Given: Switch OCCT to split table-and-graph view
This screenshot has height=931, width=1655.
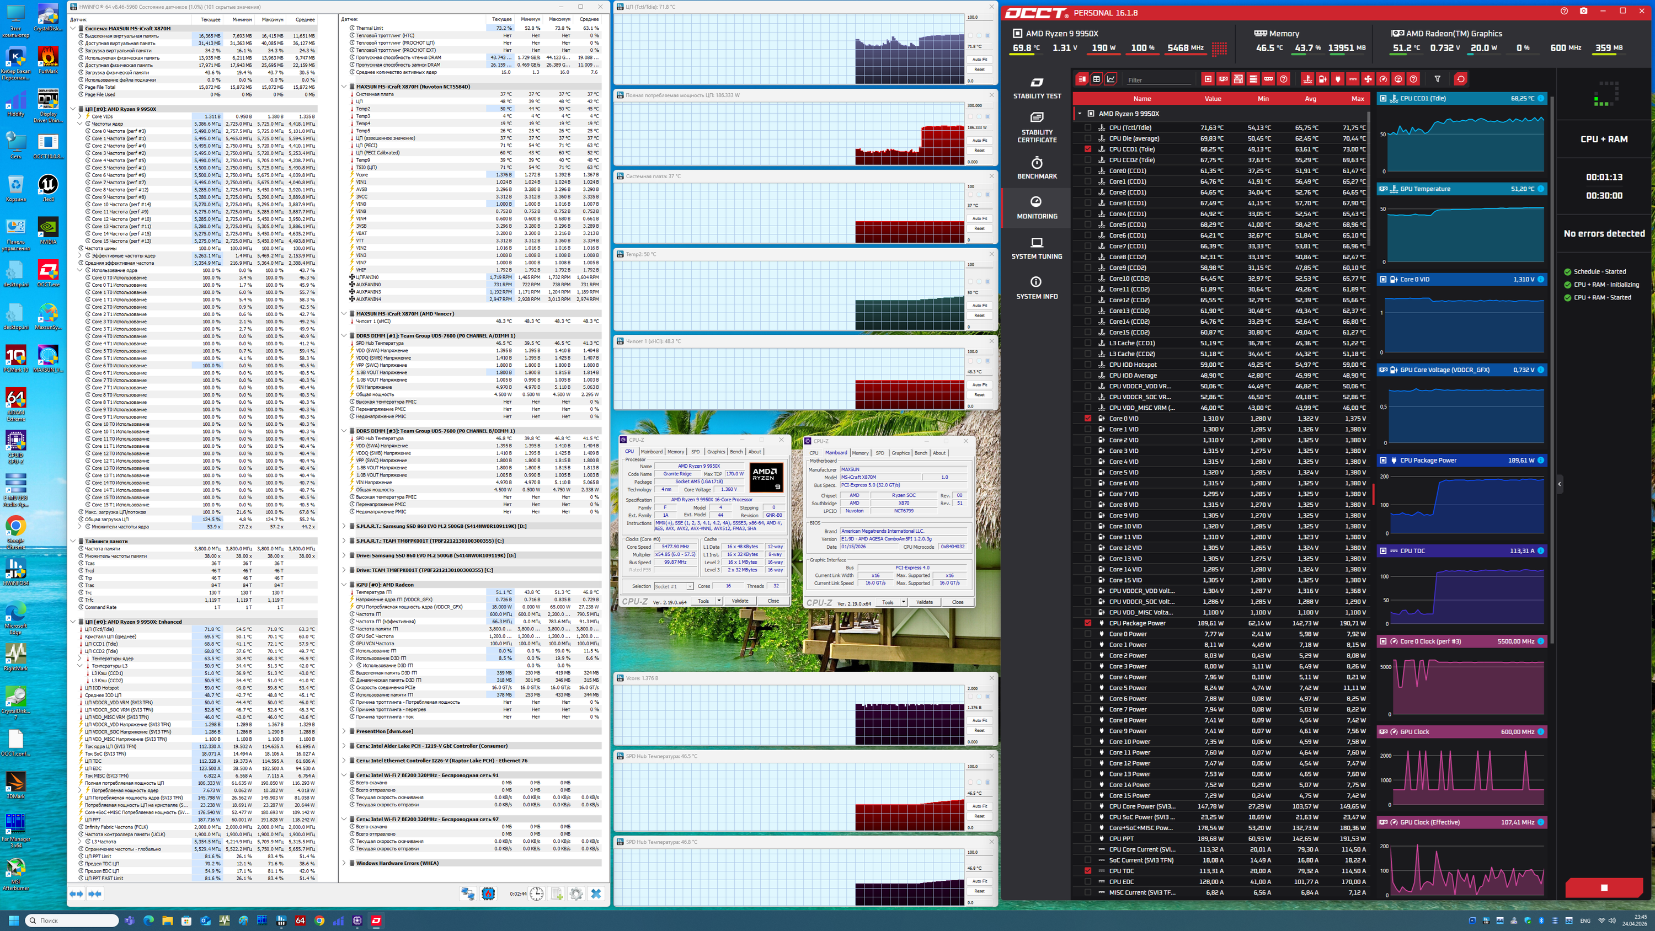Looking at the screenshot, I should [1082, 79].
